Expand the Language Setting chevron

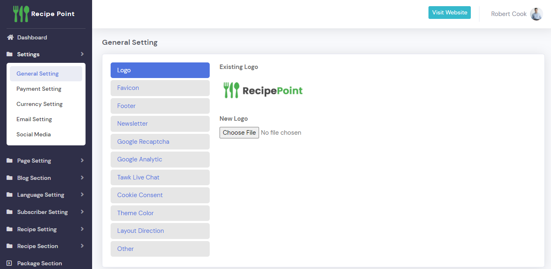pyautogui.click(x=82, y=195)
